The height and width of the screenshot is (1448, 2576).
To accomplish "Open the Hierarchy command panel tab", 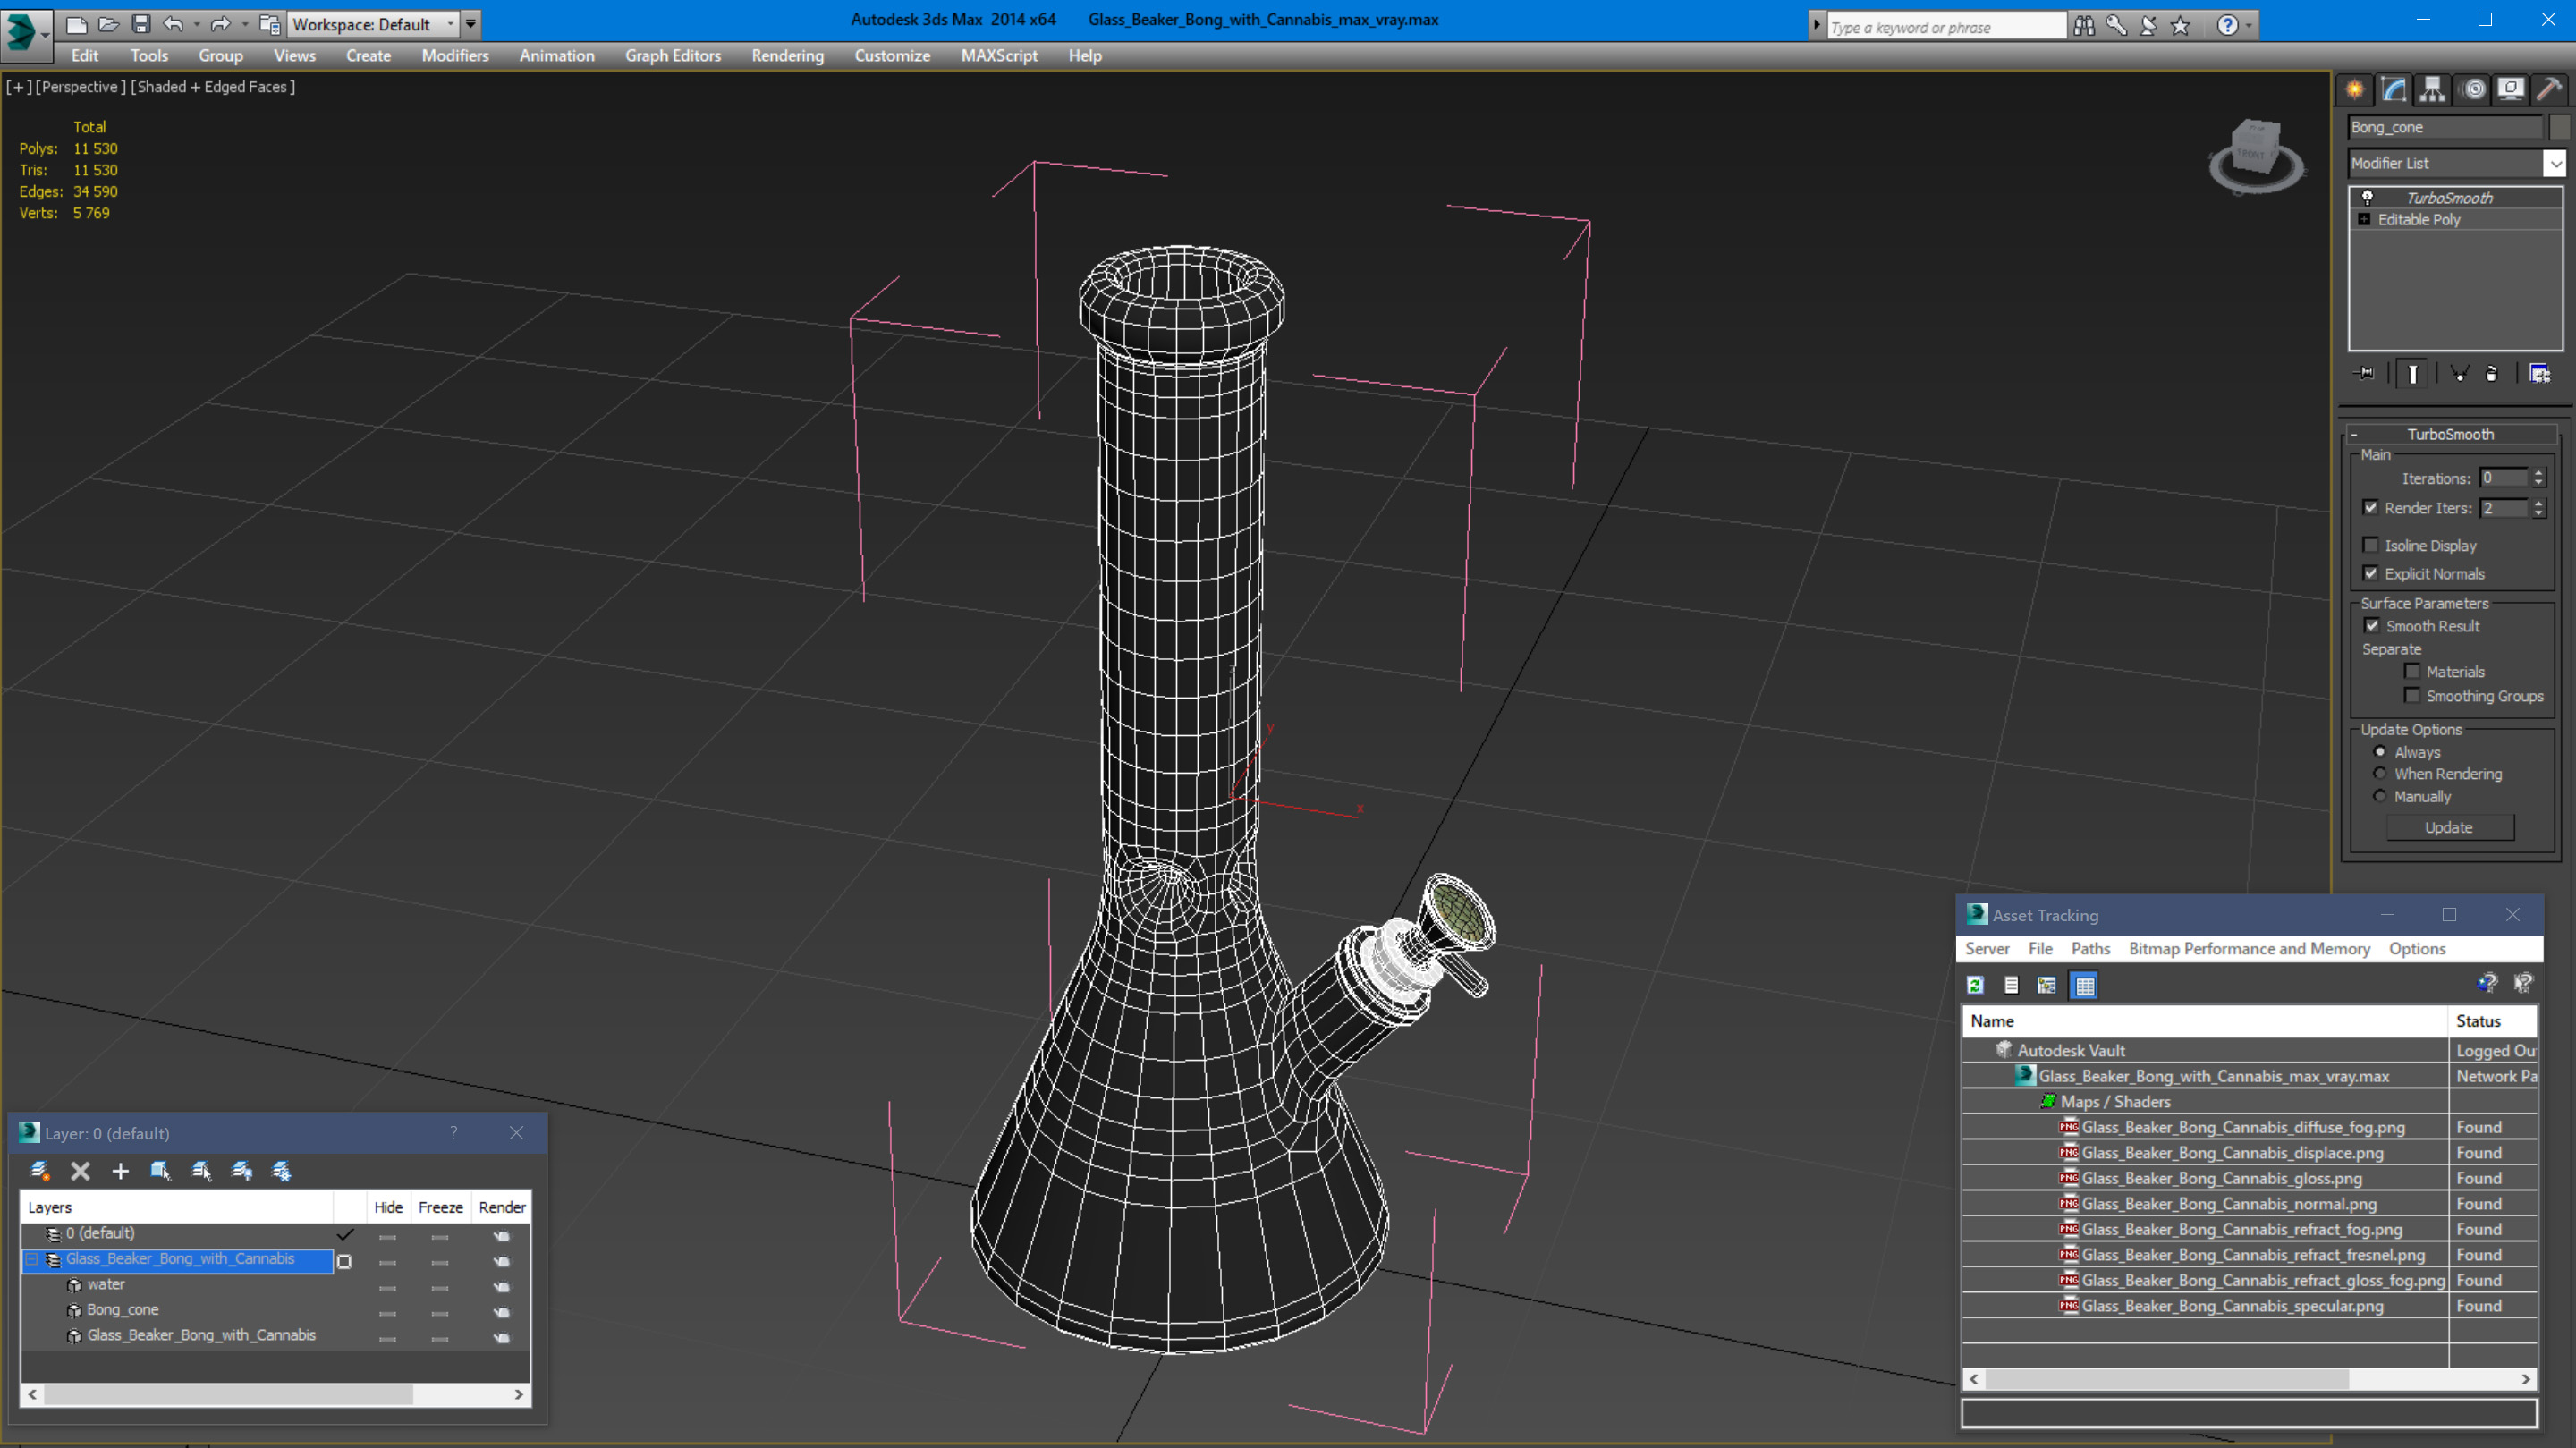I will tap(2433, 90).
